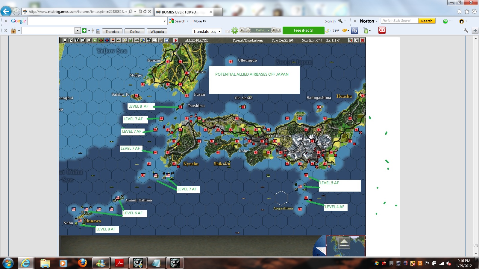Image resolution: width=479 pixels, height=269 pixels.
Task: Play the toolbar media player
Action: tap(248, 30)
